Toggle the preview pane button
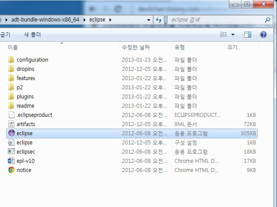This screenshot has height=207, width=277. (248, 35)
